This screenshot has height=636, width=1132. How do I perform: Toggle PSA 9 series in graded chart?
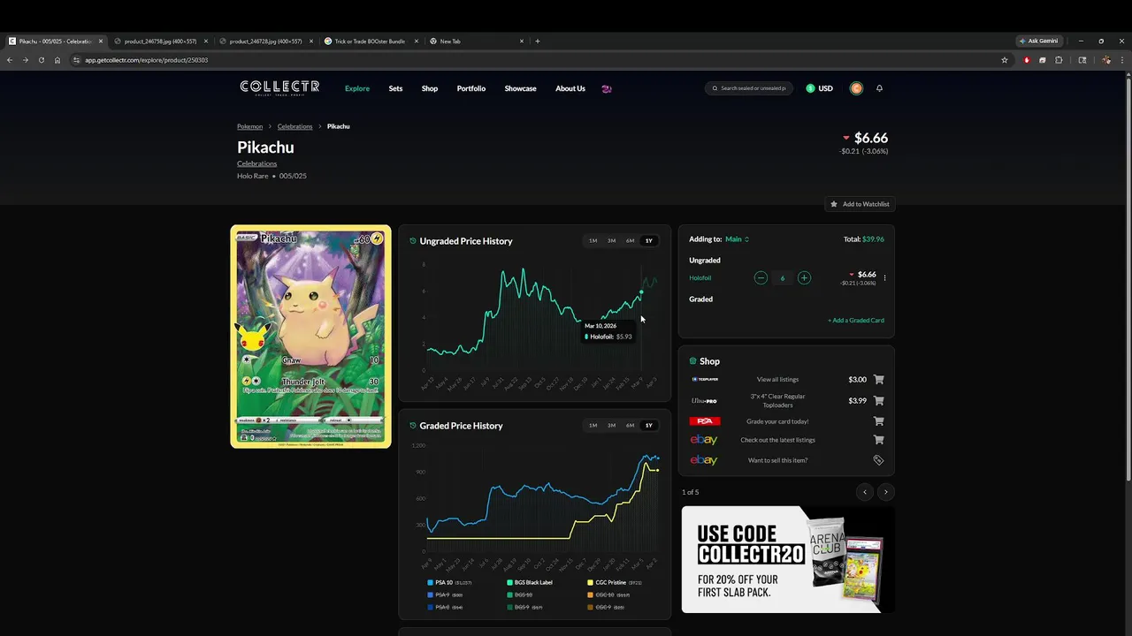click(x=445, y=595)
